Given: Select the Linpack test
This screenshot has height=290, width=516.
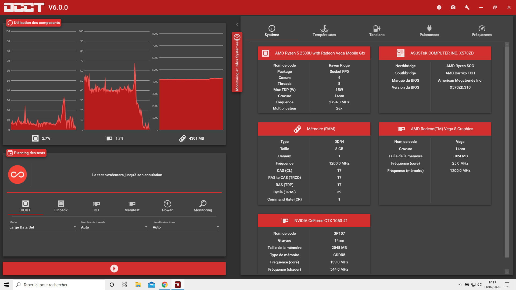Looking at the screenshot, I should pos(61,206).
